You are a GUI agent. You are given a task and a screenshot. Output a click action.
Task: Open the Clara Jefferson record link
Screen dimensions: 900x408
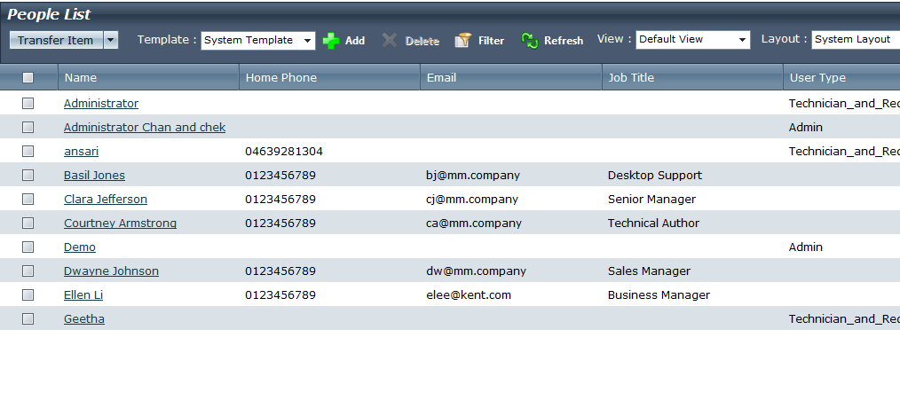coord(106,200)
